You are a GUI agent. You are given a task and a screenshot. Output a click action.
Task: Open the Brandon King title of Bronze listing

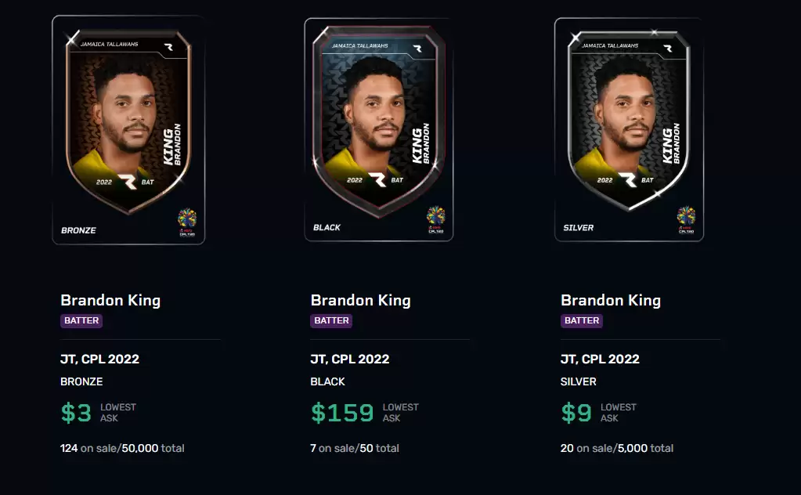coord(110,301)
